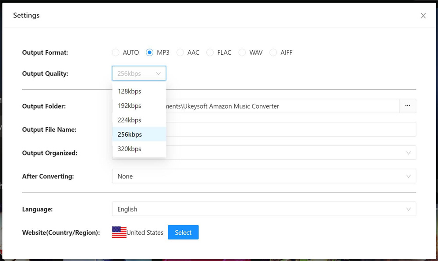Select 192kbps output quality
The image size is (438, 261).
[129, 106]
